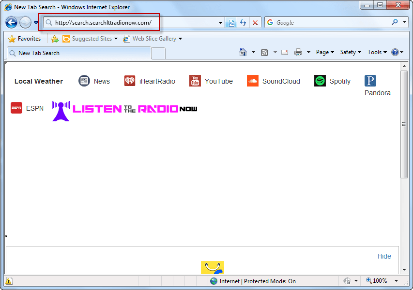Click the red ESPN icon
This screenshot has width=413, height=290.
(16, 108)
